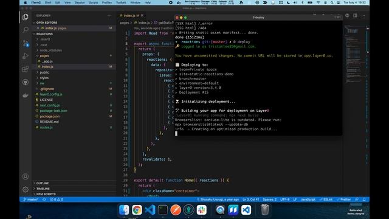Open package.json in the explorer
The height and width of the screenshot is (219, 389).
point(50,116)
